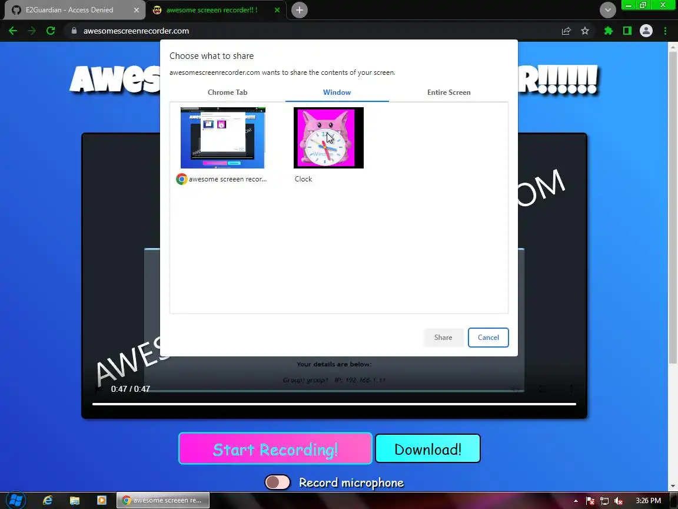Click the browser forward arrow
Image resolution: width=678 pixels, height=509 pixels.
click(32, 31)
